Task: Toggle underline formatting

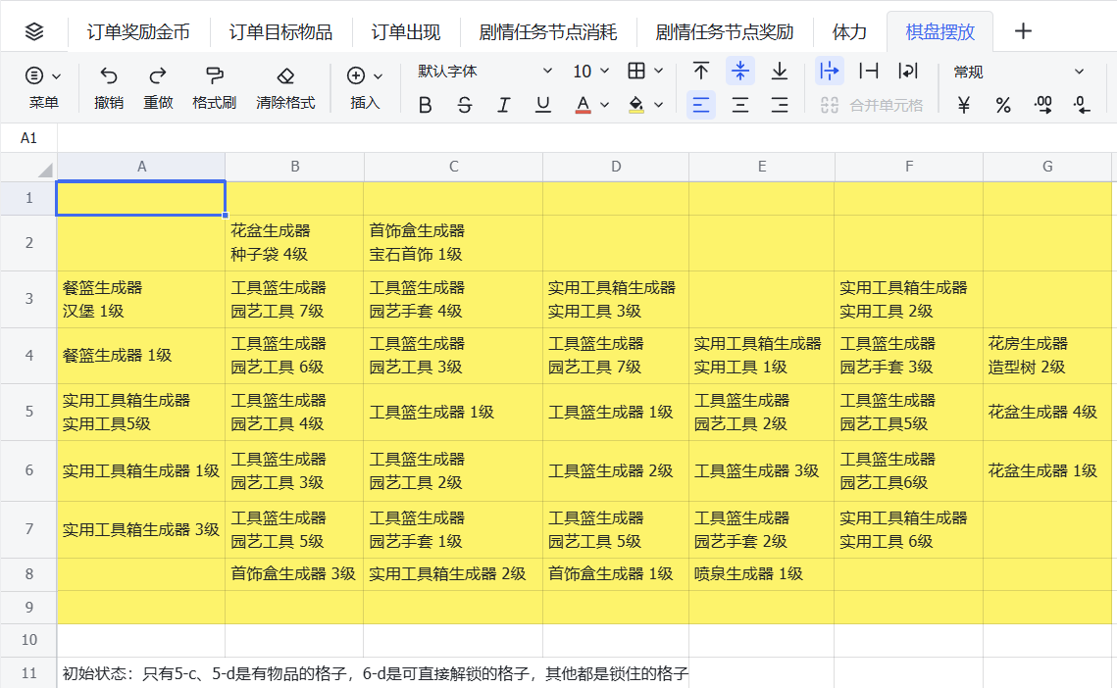Action: (543, 106)
